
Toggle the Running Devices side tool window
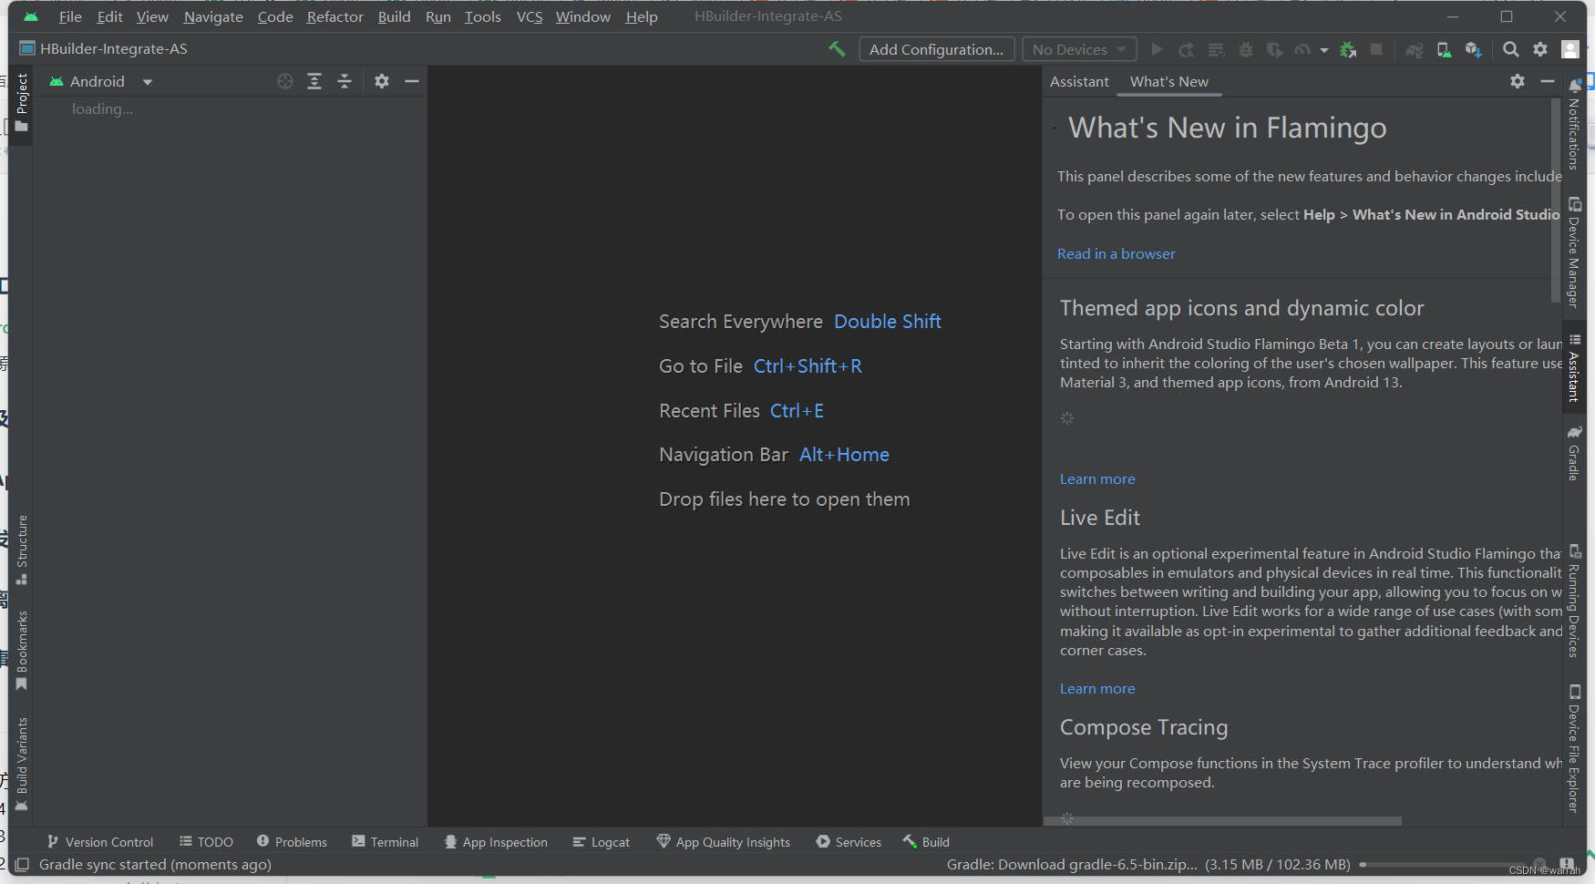1574,601
